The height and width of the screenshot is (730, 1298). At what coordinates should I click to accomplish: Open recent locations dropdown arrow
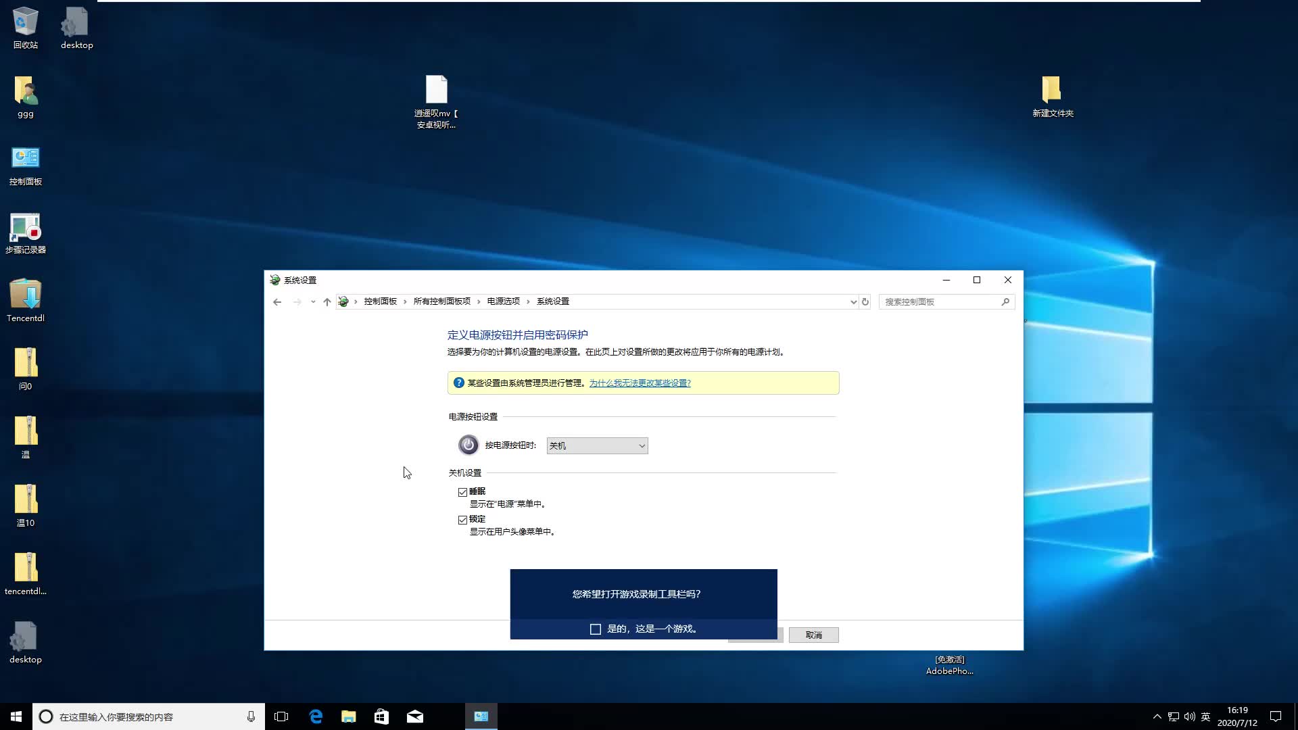(x=313, y=301)
